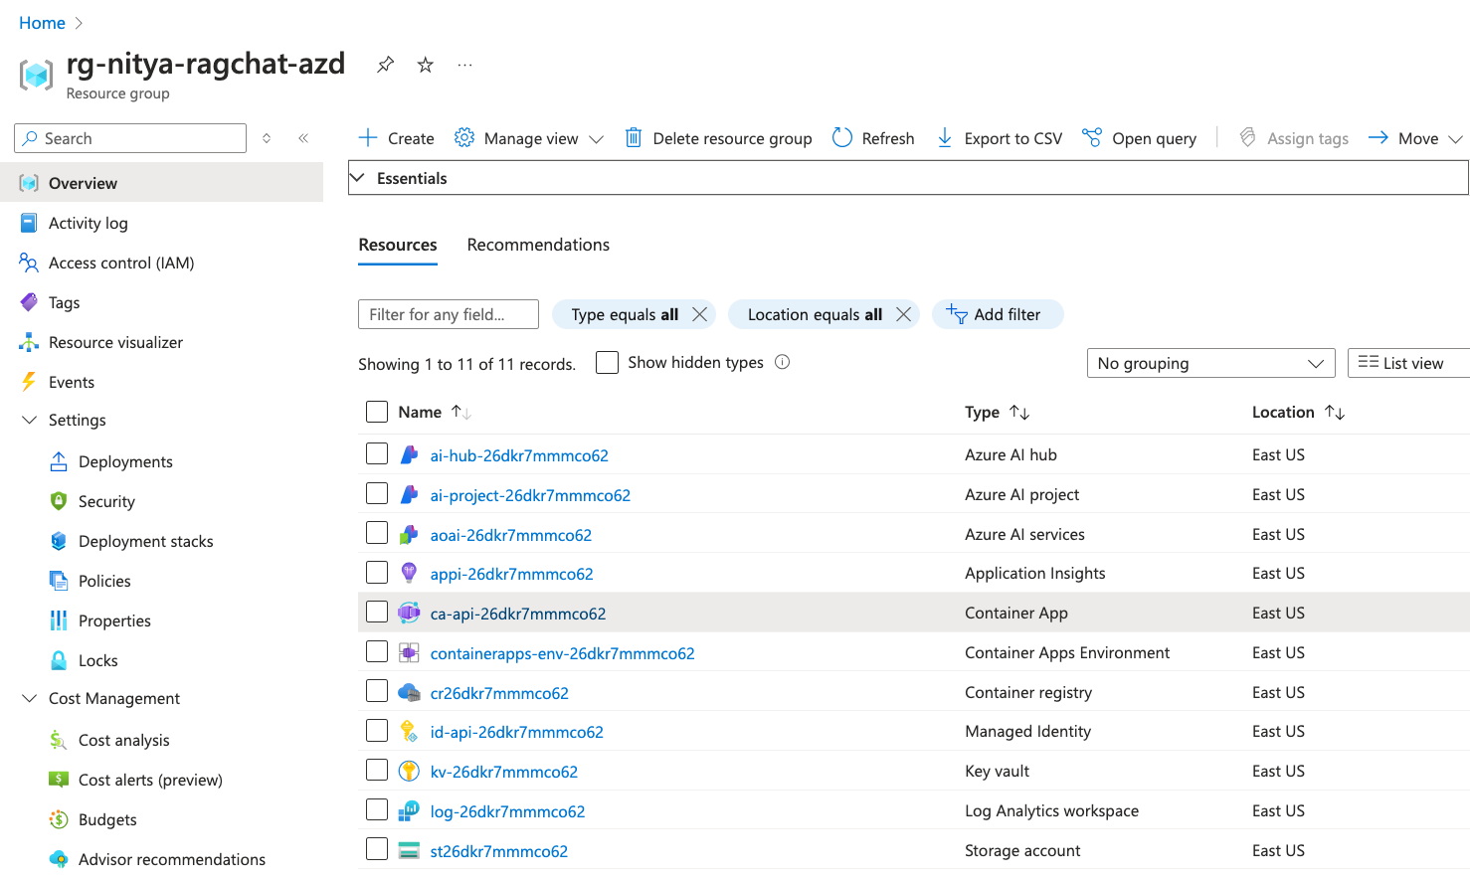
Task: Click the Application Insights lightbulb icon
Action: (409, 573)
